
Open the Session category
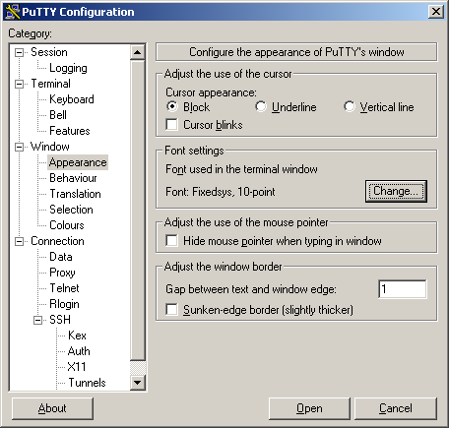49,52
